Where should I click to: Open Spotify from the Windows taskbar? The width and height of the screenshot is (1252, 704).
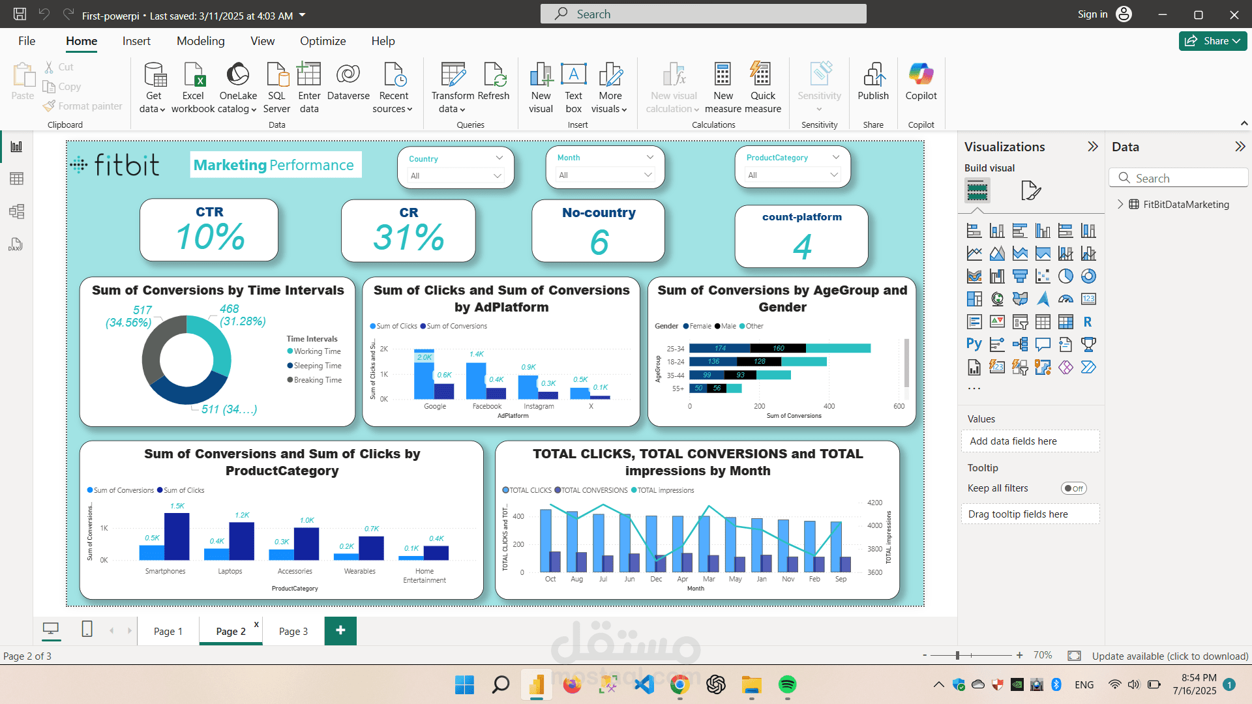[x=787, y=684]
